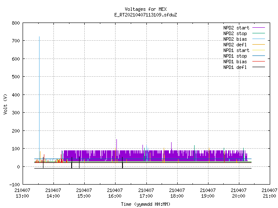Select the filename E_RT20210407113109.sfduZ subtitle
278x208 pixels.
(x=146, y=15)
